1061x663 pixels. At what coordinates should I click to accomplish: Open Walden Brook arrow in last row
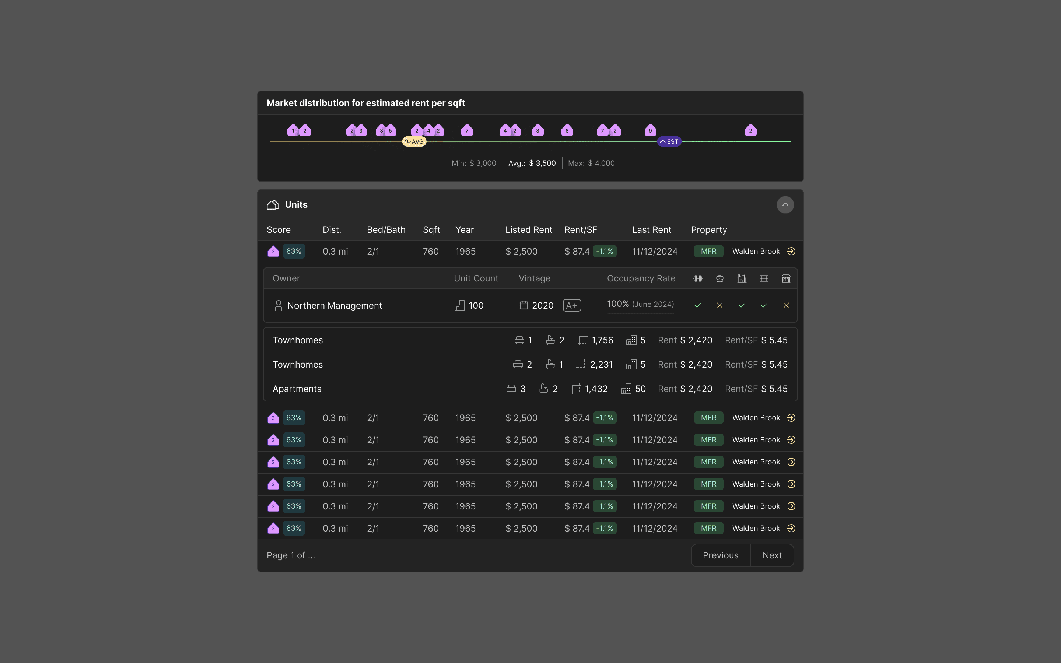tap(791, 529)
